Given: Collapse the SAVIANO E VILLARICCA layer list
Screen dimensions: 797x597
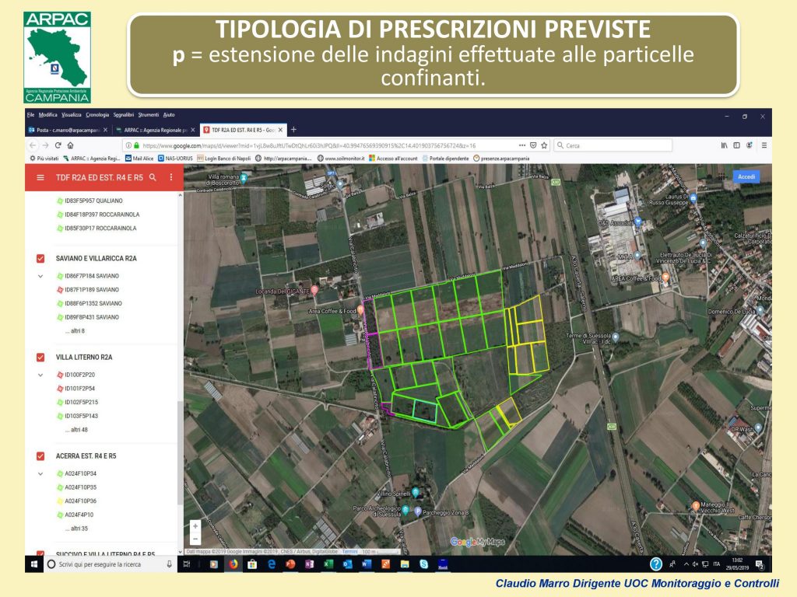Looking at the screenshot, I should click(40, 276).
